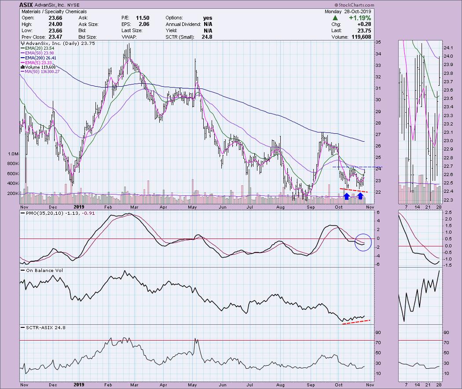
Task: Click the High price value 24.00
Action: pos(55,24)
